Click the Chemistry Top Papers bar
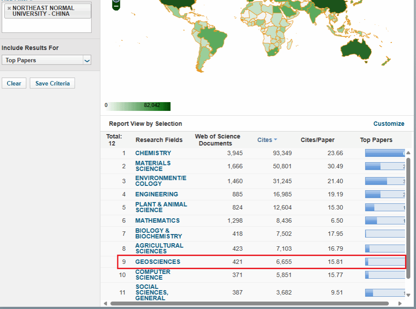 384,153
